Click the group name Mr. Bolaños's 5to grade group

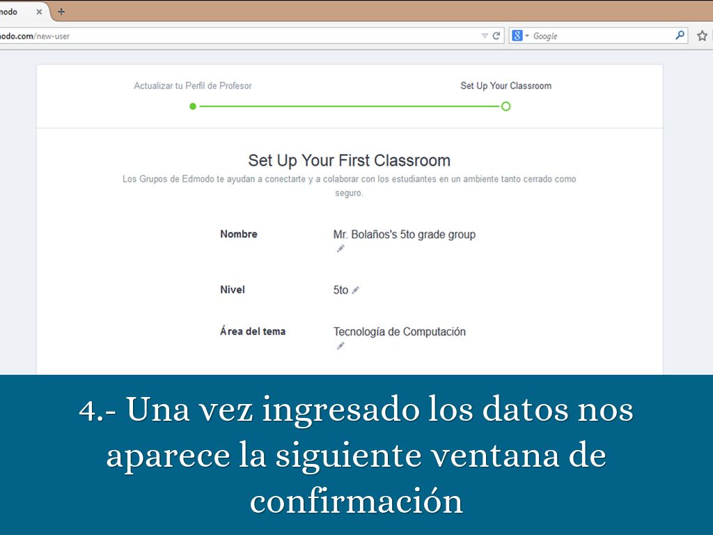tap(404, 235)
